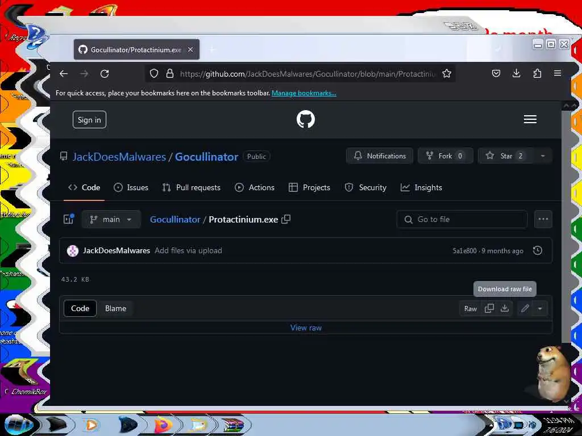Viewport: 582px width, 436px height.
Task: Open commit 5a1e800 link
Action: click(464, 251)
